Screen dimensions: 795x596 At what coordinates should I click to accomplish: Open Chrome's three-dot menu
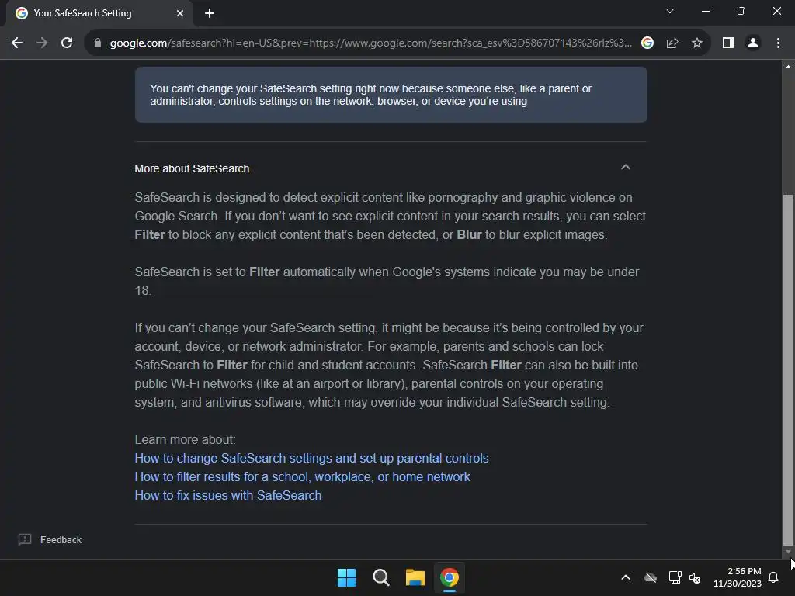point(778,43)
